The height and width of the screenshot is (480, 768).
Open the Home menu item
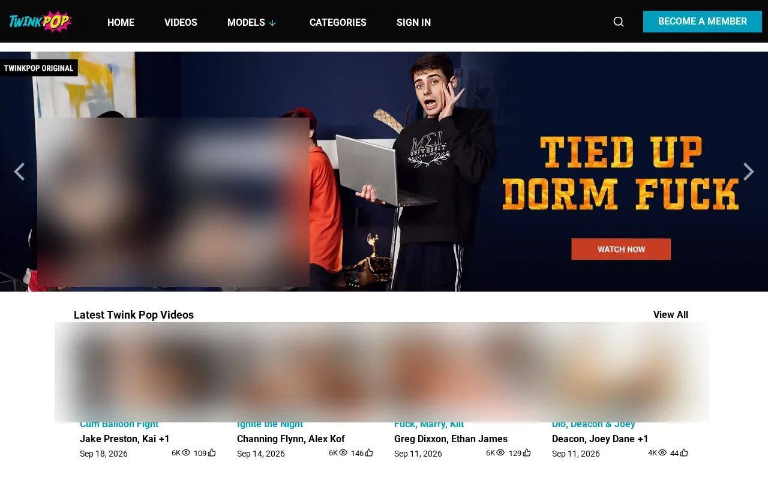tap(121, 22)
